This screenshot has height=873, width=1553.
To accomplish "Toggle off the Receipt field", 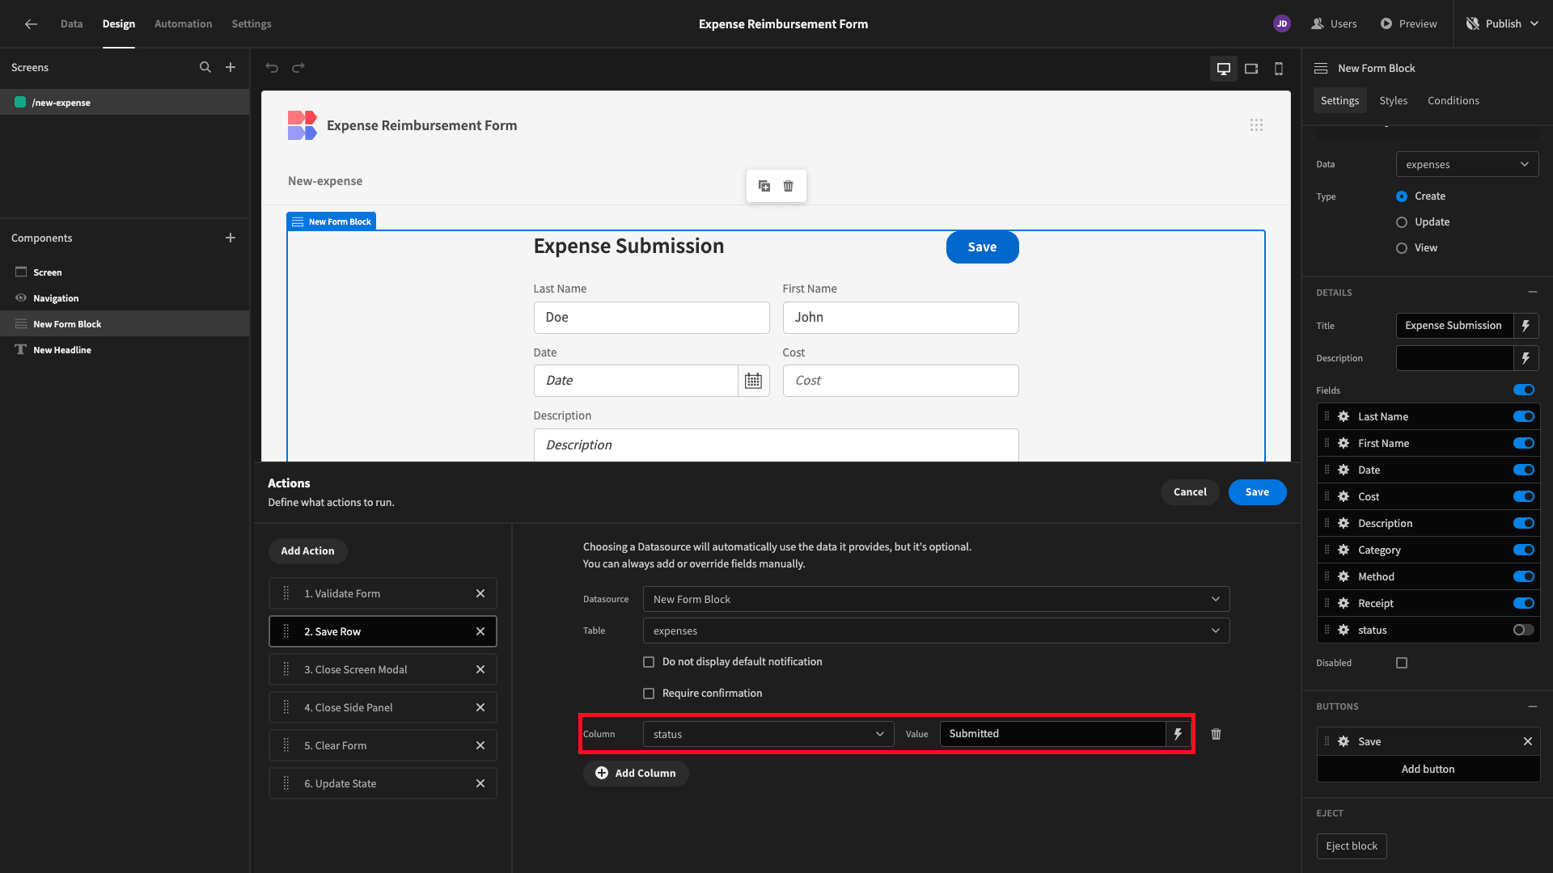I will pyautogui.click(x=1524, y=603).
